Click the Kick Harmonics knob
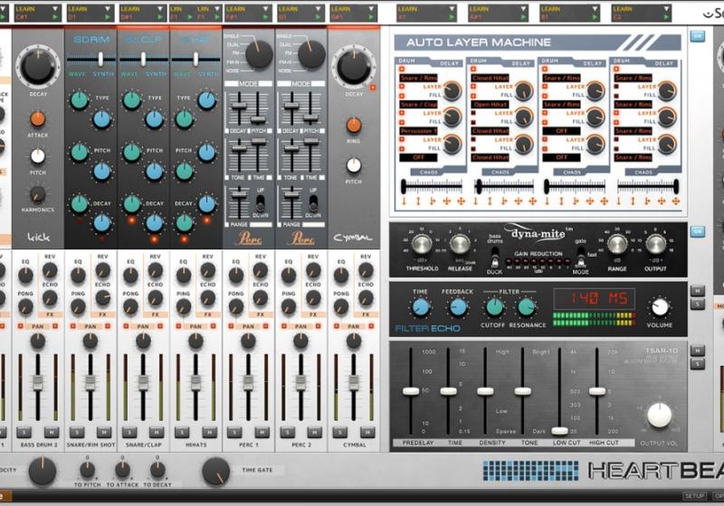Image resolution: width=724 pixels, height=506 pixels. point(37,194)
